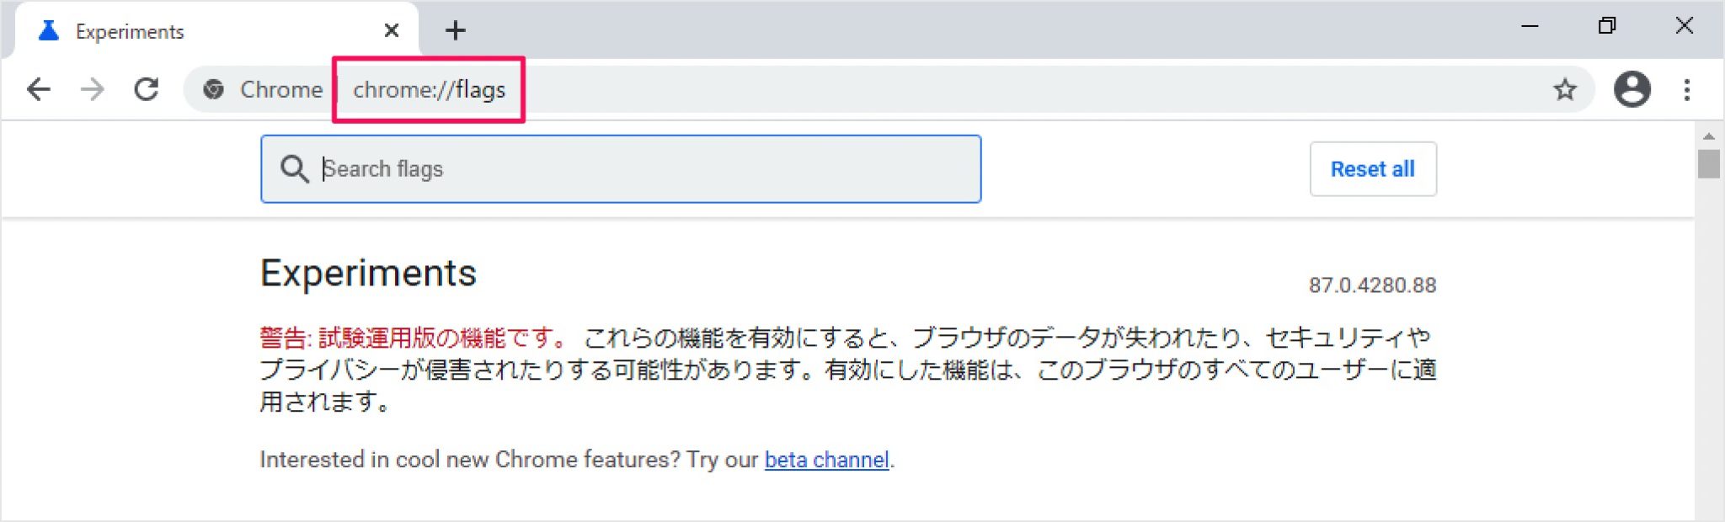Image resolution: width=1725 pixels, height=522 pixels.
Task: Click the version number 87.0.4280.88
Action: click(1372, 285)
